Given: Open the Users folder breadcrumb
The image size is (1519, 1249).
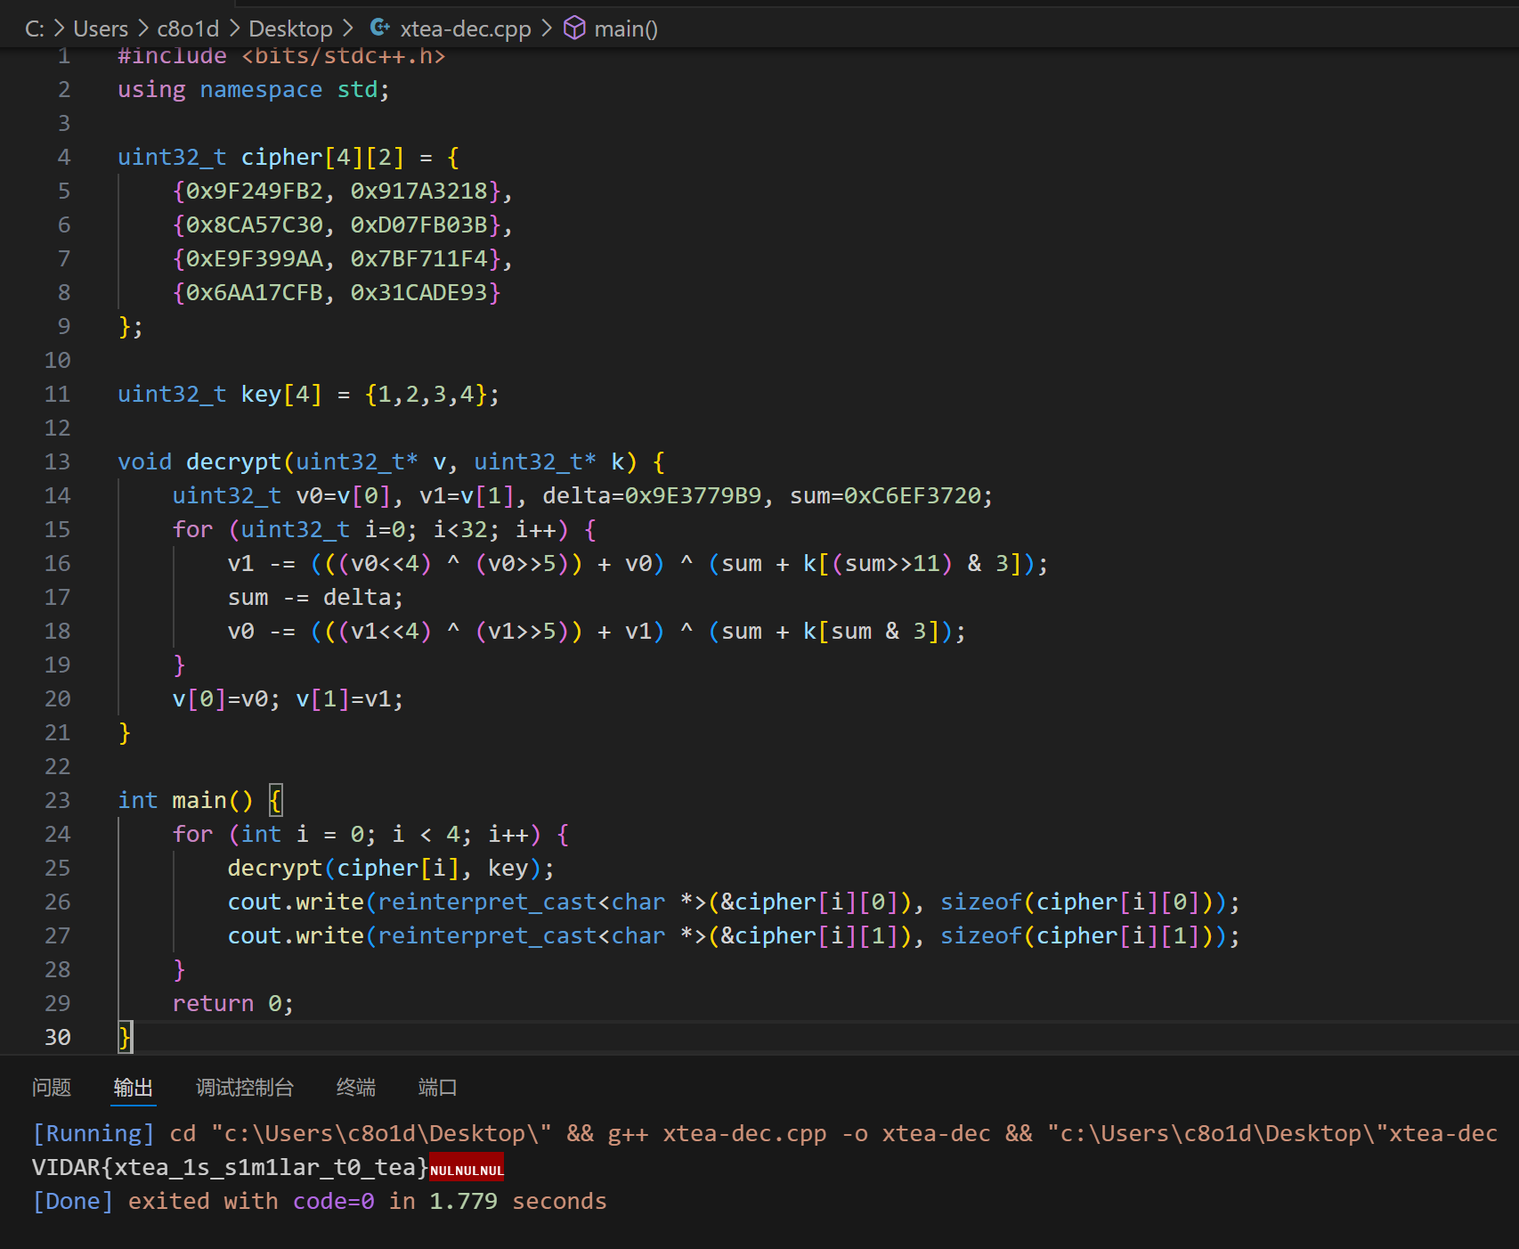Looking at the screenshot, I should [x=101, y=29].
